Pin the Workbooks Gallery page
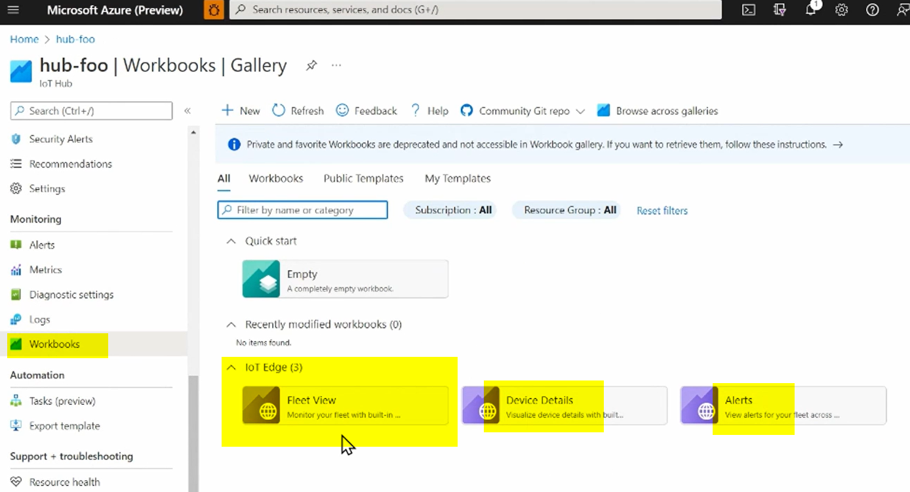910x492 pixels. point(311,66)
